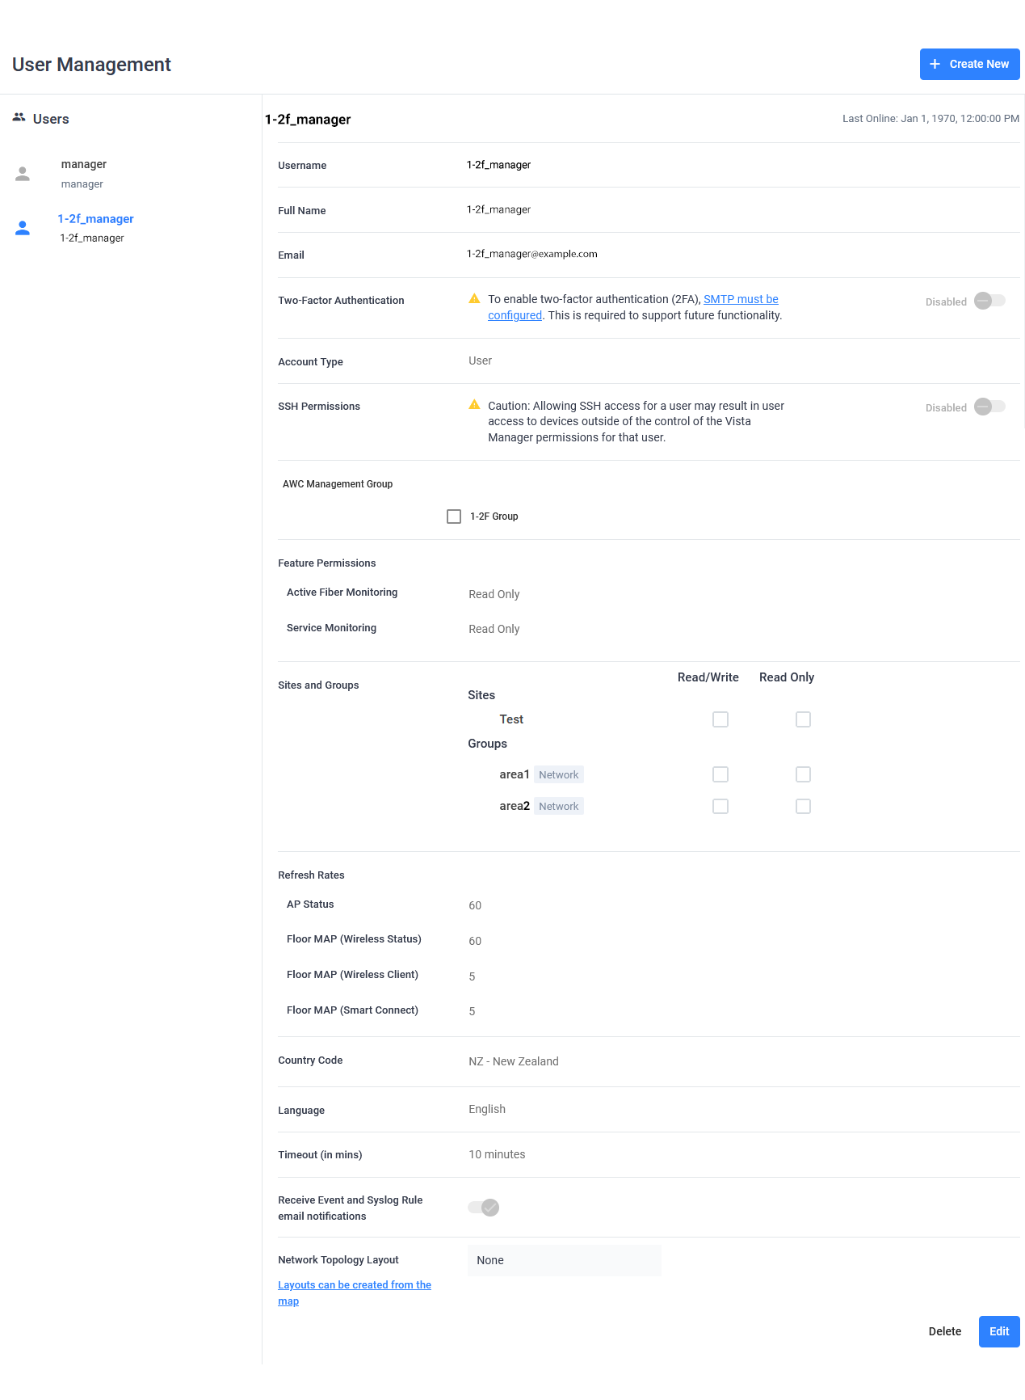Click the Users group icon in sidebar

(x=19, y=118)
